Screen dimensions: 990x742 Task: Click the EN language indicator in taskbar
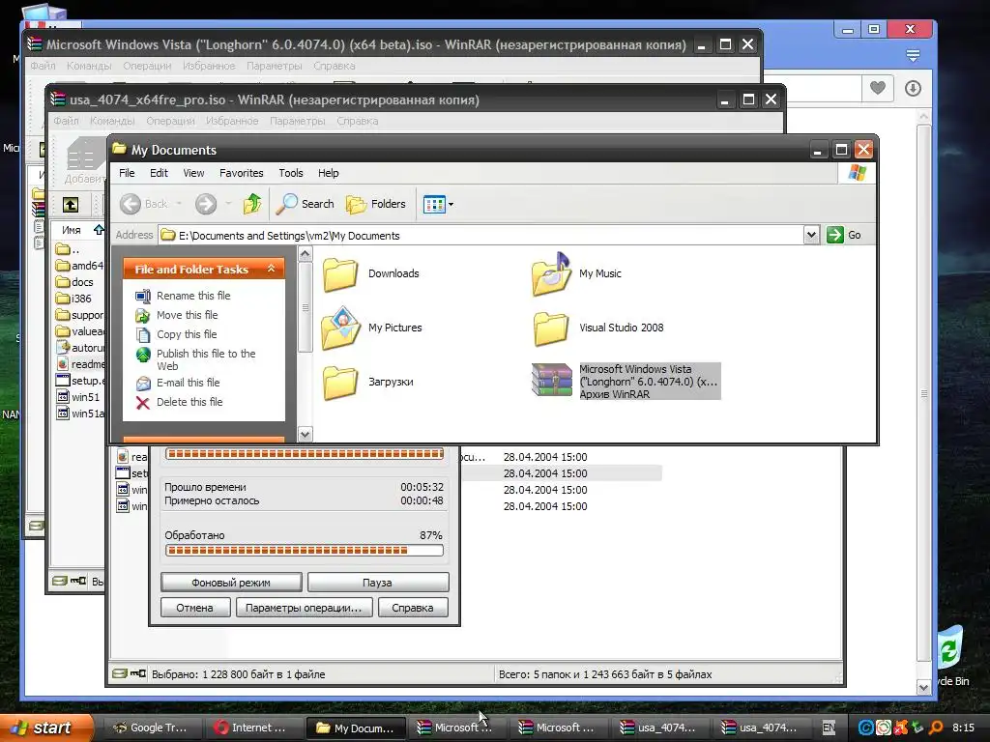click(829, 728)
